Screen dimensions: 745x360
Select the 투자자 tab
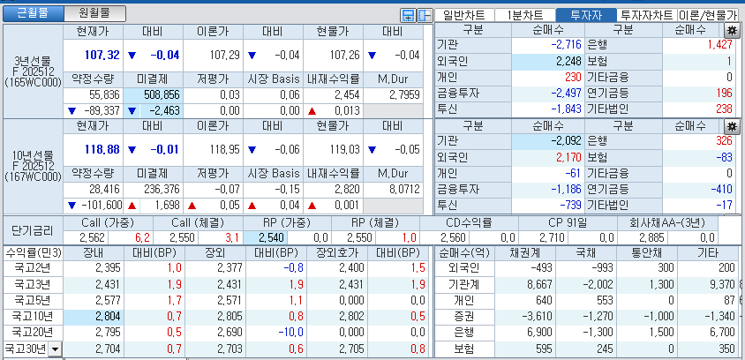click(586, 15)
